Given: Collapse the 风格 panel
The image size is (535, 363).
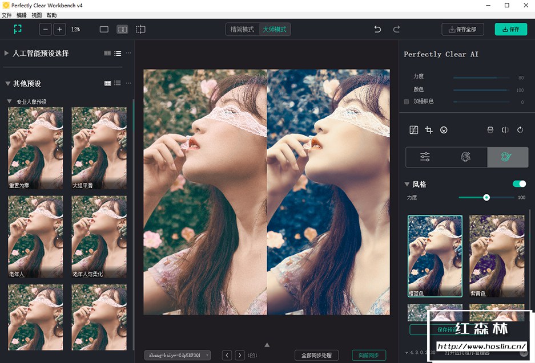Looking at the screenshot, I should tap(407, 184).
